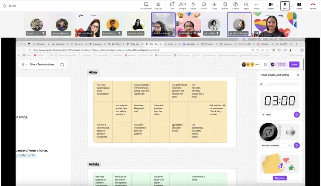
Task: Open More meeting options
Action: point(257,6)
